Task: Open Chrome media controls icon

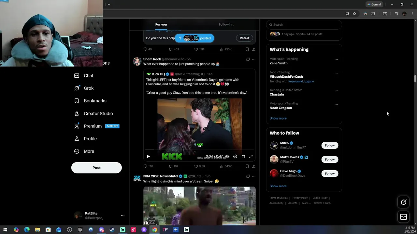Action: click(396, 14)
